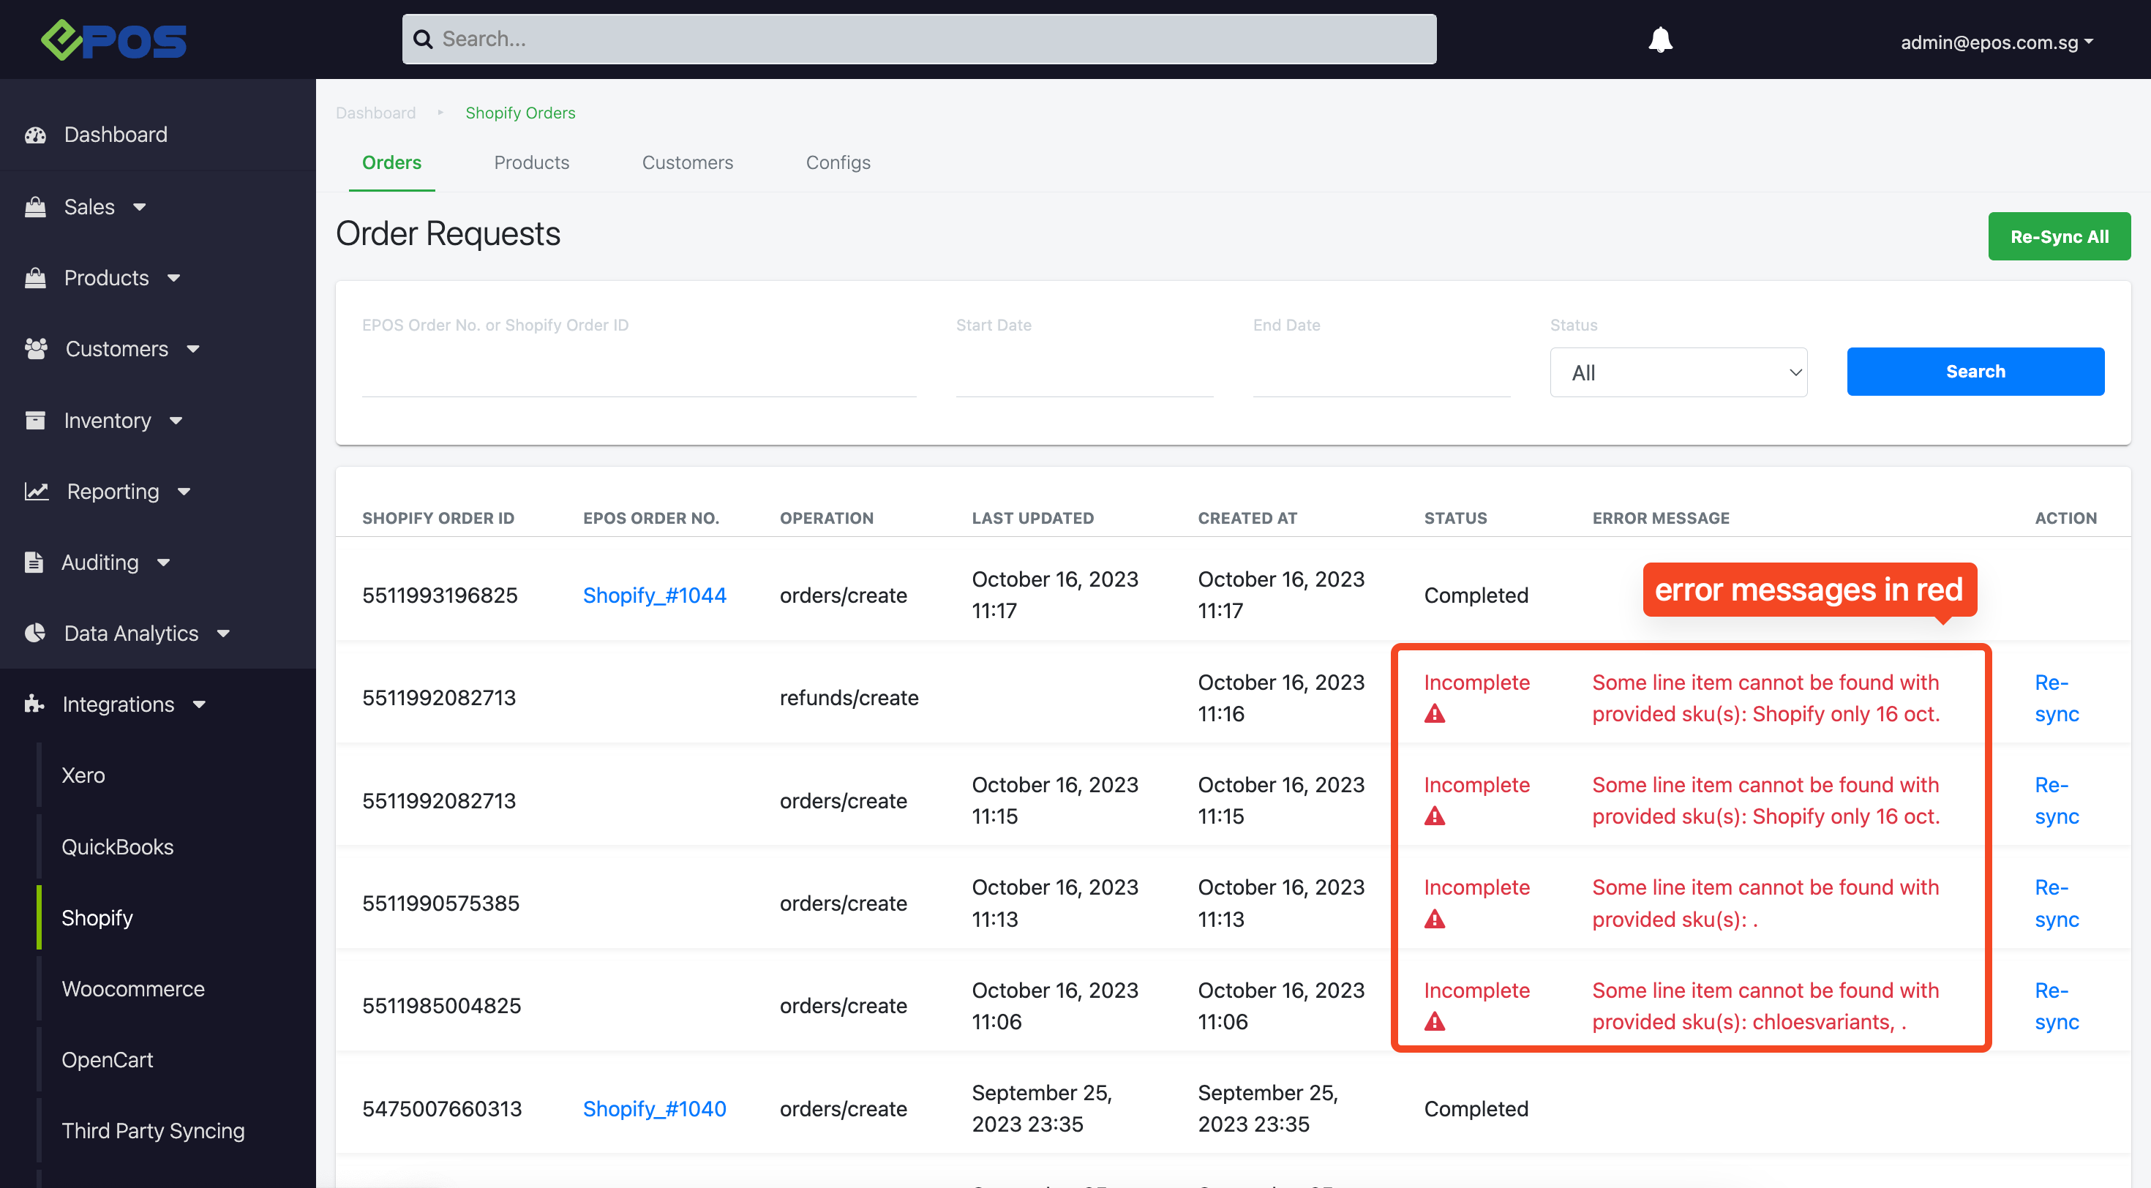Click the Re-Sync All button
This screenshot has width=2151, height=1188.
(2059, 236)
